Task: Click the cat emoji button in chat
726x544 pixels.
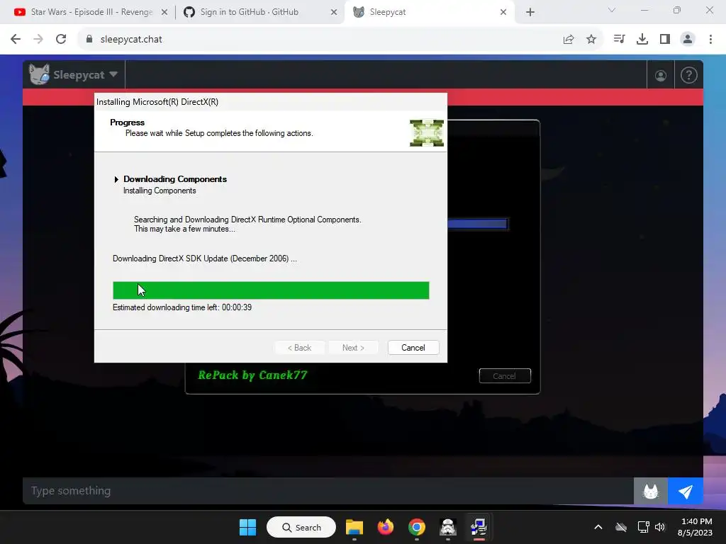Action: [x=651, y=491]
